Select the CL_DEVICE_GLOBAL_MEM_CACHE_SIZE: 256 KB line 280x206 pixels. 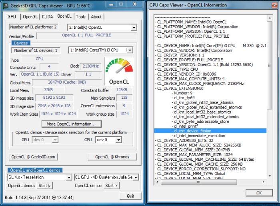[x=198, y=164]
